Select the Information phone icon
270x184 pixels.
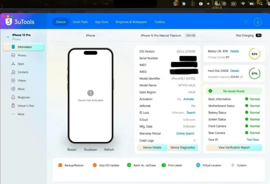point(13,47)
